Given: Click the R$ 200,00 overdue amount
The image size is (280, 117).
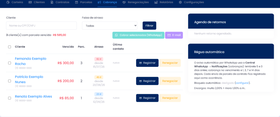Looking at the screenshot, I should 66,81.
